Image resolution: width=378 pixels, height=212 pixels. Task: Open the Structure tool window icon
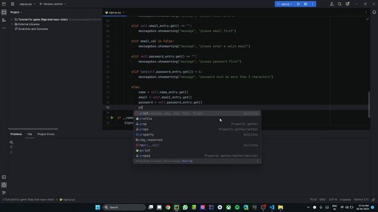coord(4,20)
